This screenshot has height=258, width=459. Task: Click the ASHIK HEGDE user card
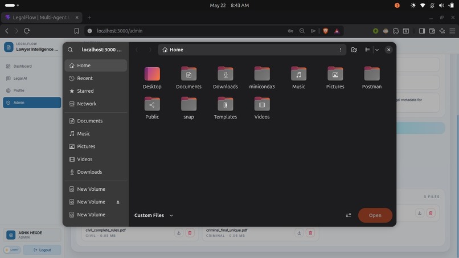tap(32, 235)
